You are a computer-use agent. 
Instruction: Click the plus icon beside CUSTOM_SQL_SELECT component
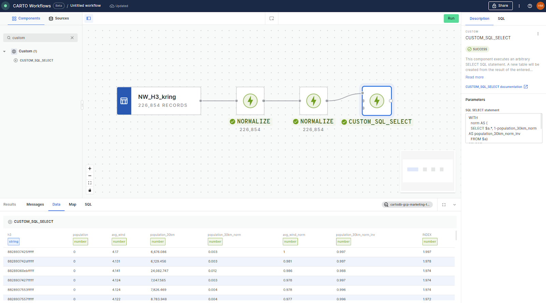pos(16,60)
